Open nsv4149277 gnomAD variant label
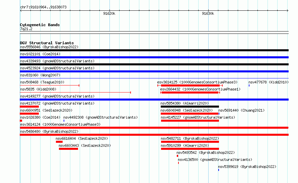Viewport: 298px width, 183px height. [57, 96]
